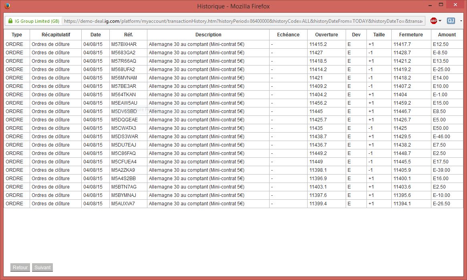467x280 pixels.
Task: Select reference M5BYMNAJ cell
Action: tap(129, 195)
